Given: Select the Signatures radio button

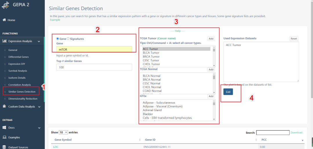Looking at the screenshot, I should pyautogui.click(x=68, y=39).
